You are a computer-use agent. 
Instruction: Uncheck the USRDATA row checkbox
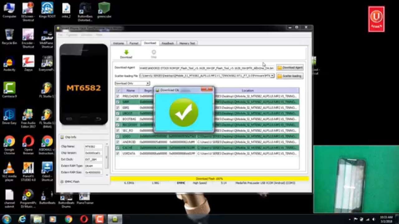118,153
